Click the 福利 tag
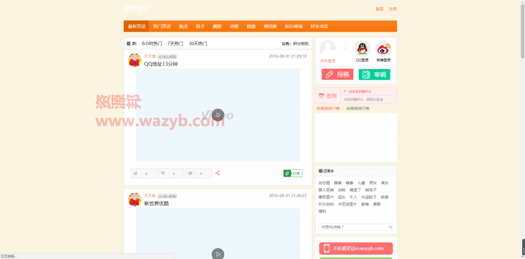The image size is (525, 259). tap(322, 211)
